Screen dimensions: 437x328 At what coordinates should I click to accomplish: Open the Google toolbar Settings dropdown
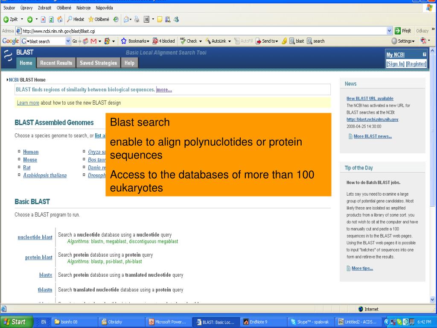coord(403,41)
